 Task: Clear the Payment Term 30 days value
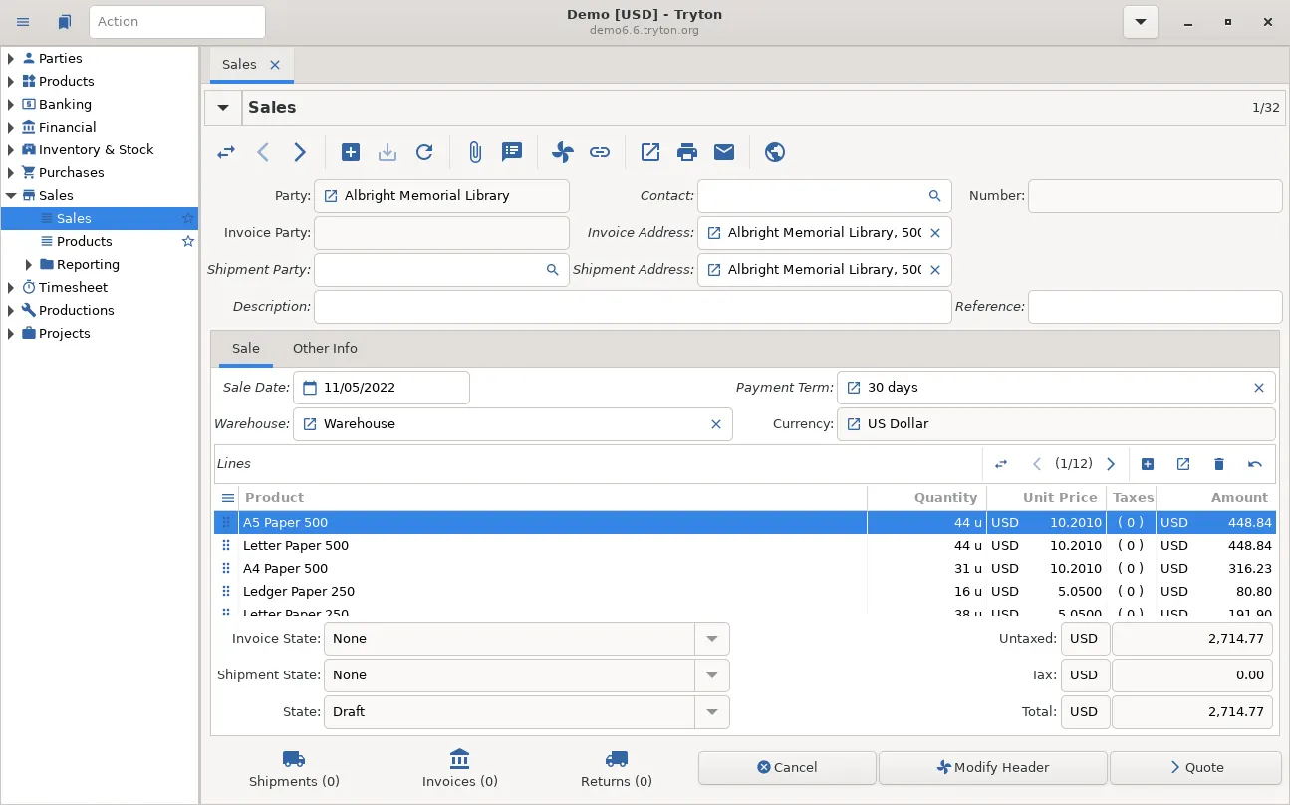[1258, 388]
